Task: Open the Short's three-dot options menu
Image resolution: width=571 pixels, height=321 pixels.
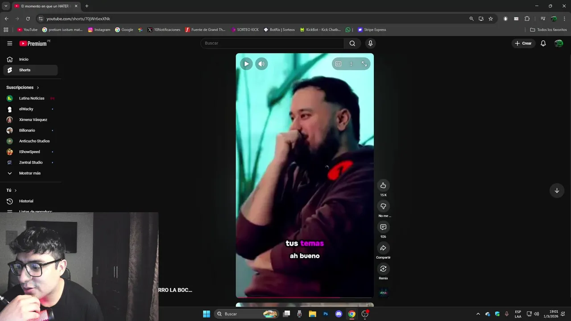Action: 351,64
